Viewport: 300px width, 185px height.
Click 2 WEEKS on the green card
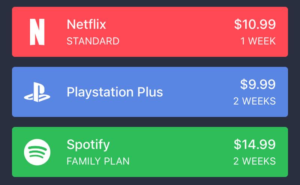click(x=254, y=161)
